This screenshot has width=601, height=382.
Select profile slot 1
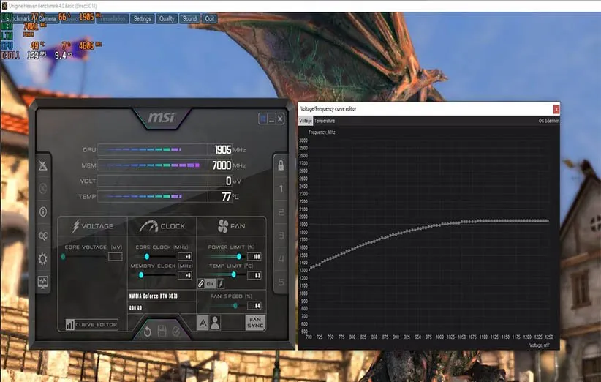click(280, 188)
